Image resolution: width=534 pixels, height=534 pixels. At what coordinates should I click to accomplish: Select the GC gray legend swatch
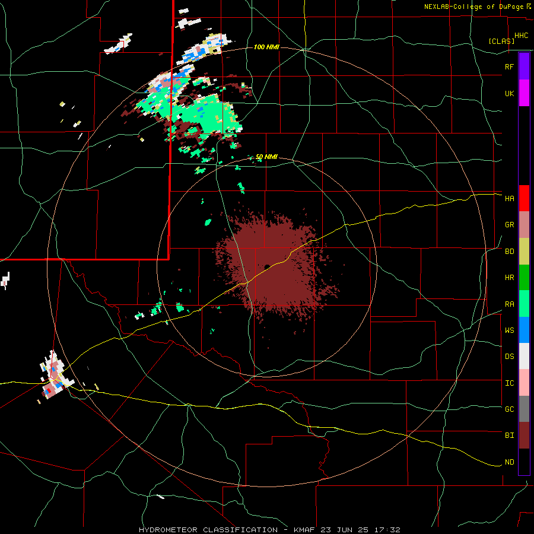coord(524,409)
